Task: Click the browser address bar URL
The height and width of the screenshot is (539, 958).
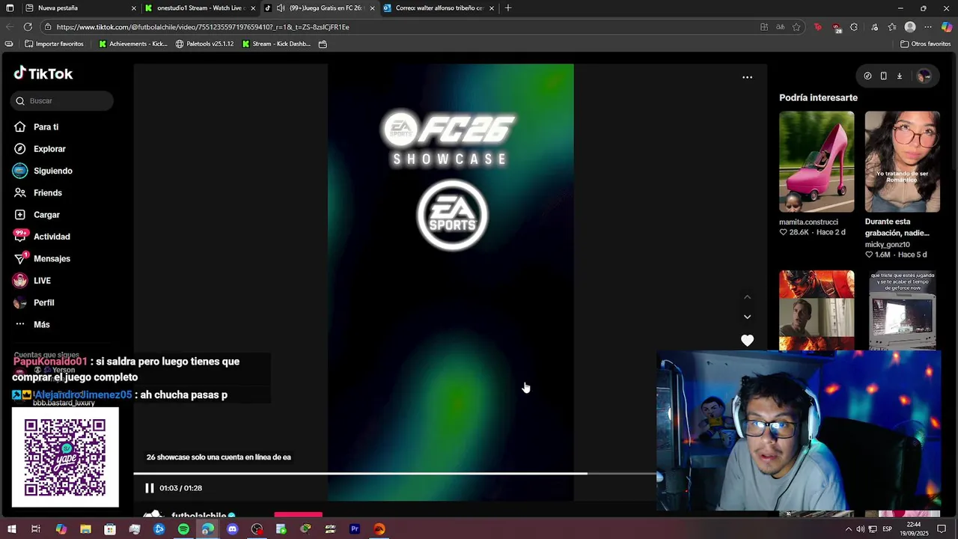Action: point(202,27)
